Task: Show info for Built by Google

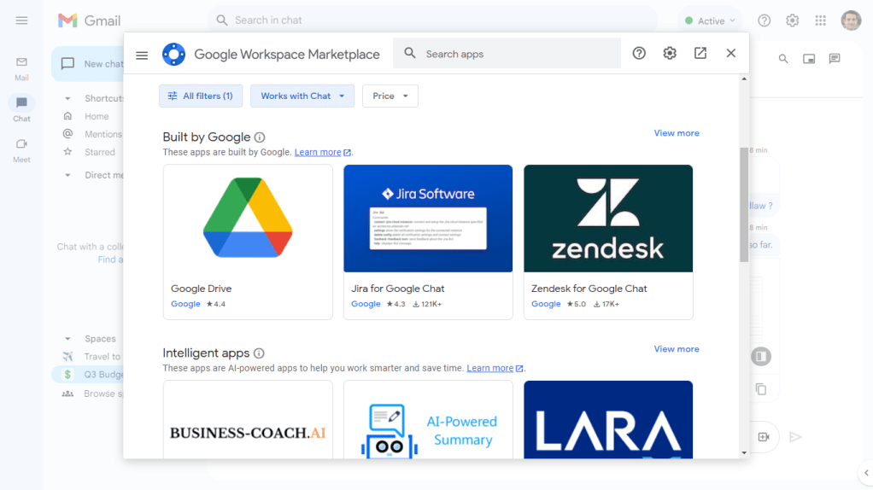Action: click(260, 137)
